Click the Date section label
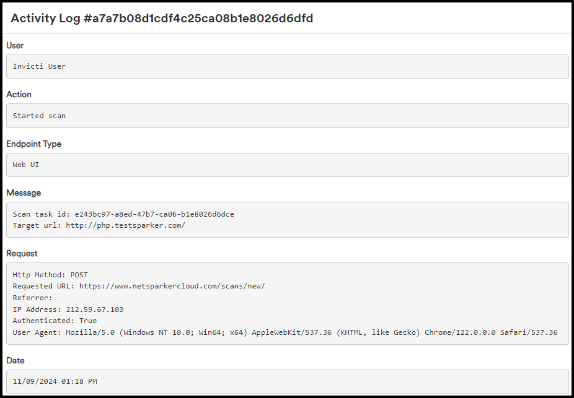The height and width of the screenshot is (398, 574). click(x=15, y=360)
